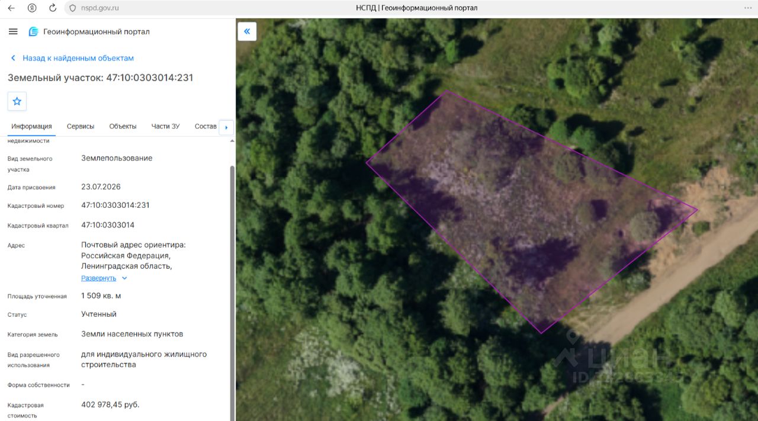Open the Сервисы tab
This screenshot has width=758, height=421.
tap(81, 126)
